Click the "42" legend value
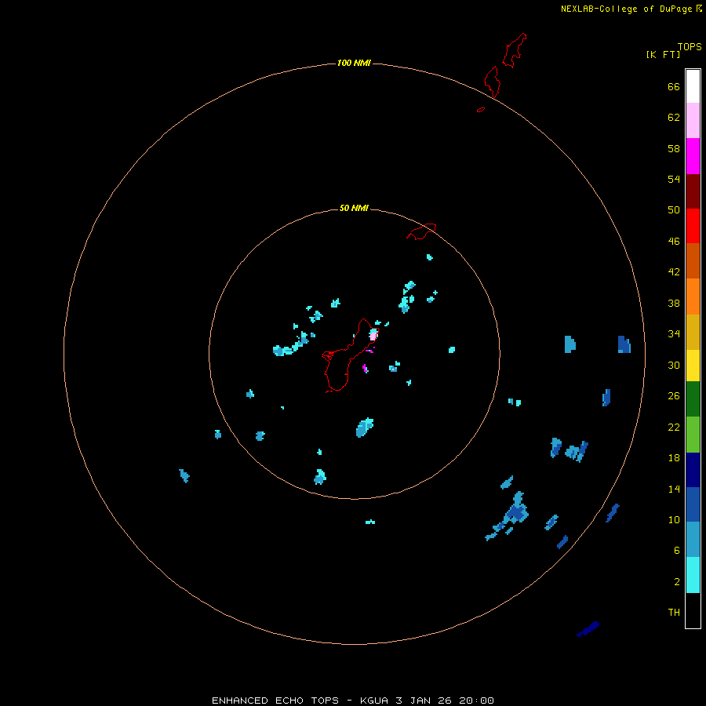This screenshot has height=706, width=706. click(674, 272)
